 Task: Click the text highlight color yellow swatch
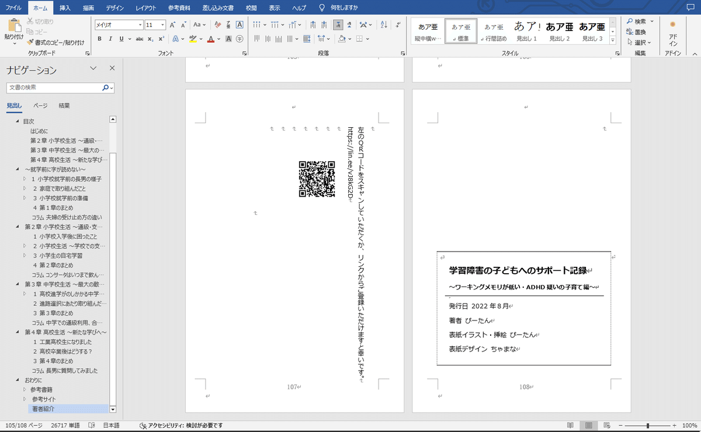[192, 39]
